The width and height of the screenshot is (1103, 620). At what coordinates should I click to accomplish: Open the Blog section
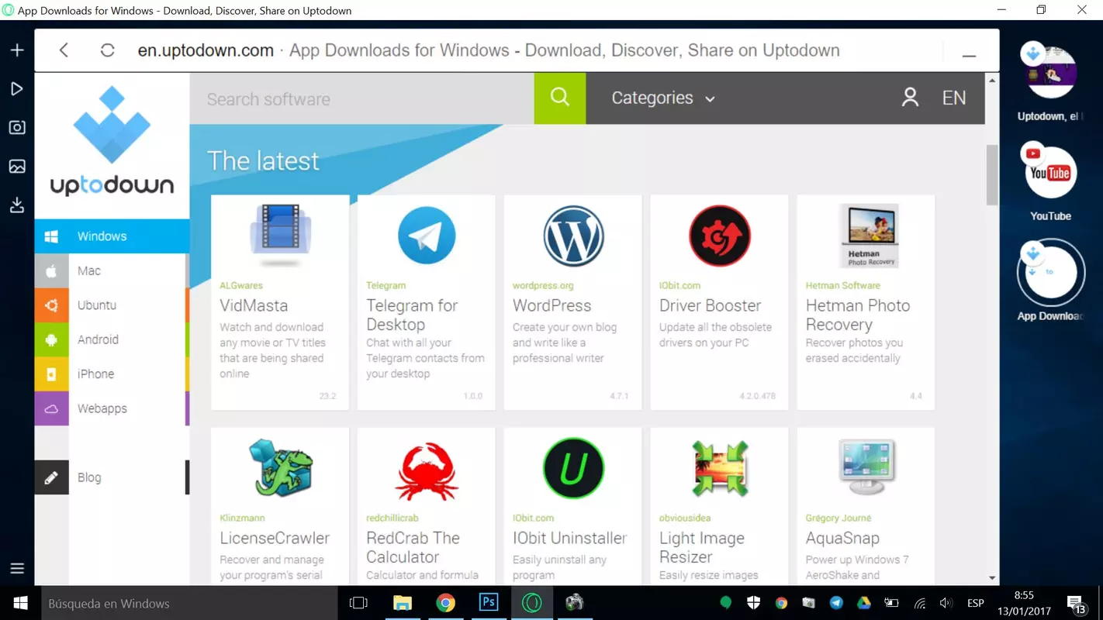[x=112, y=477]
